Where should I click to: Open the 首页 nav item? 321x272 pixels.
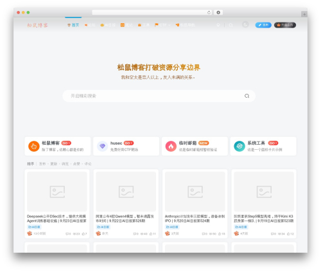tap(73, 25)
